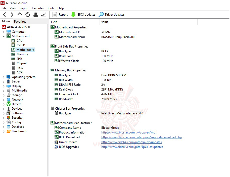Open the Report menu
Screen dimensions: 230x177
pos(24,8)
